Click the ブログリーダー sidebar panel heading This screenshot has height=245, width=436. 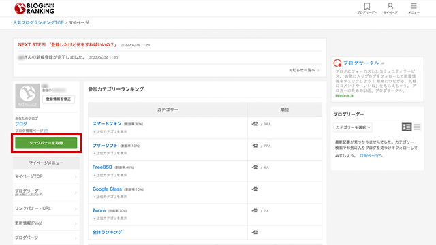[x=349, y=114]
